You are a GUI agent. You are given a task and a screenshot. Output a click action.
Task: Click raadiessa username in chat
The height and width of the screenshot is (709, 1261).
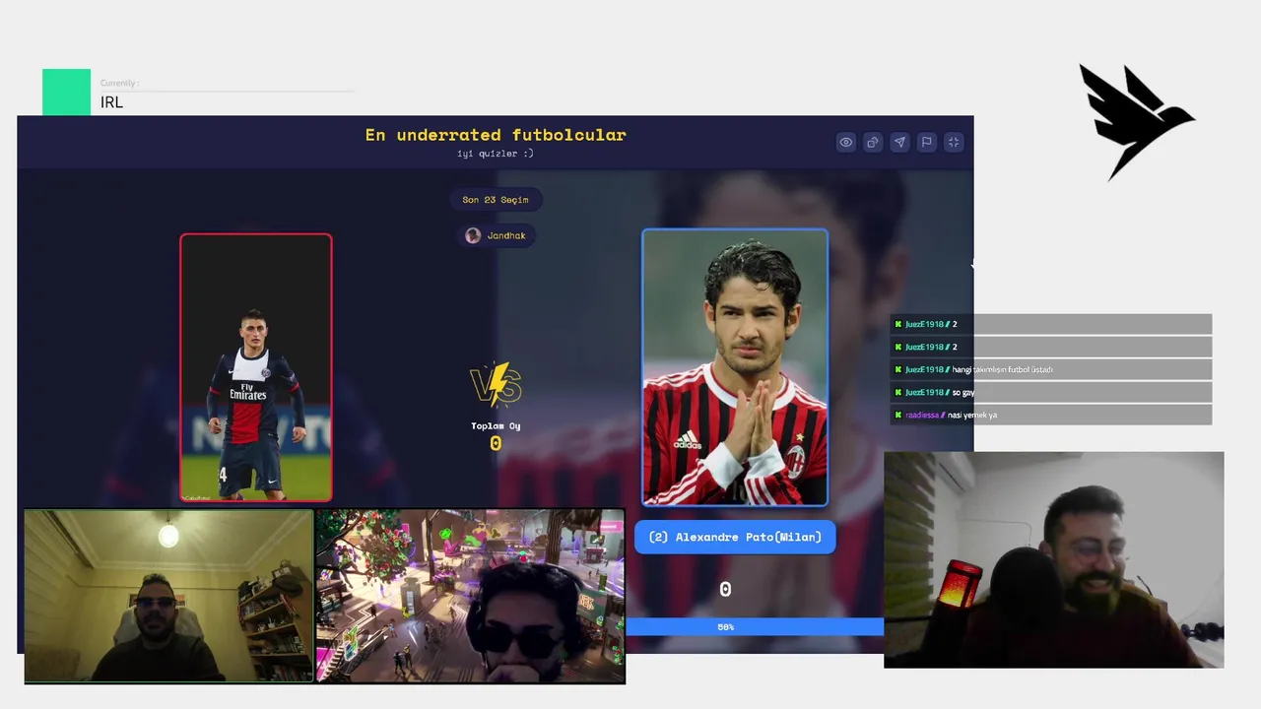(923, 415)
